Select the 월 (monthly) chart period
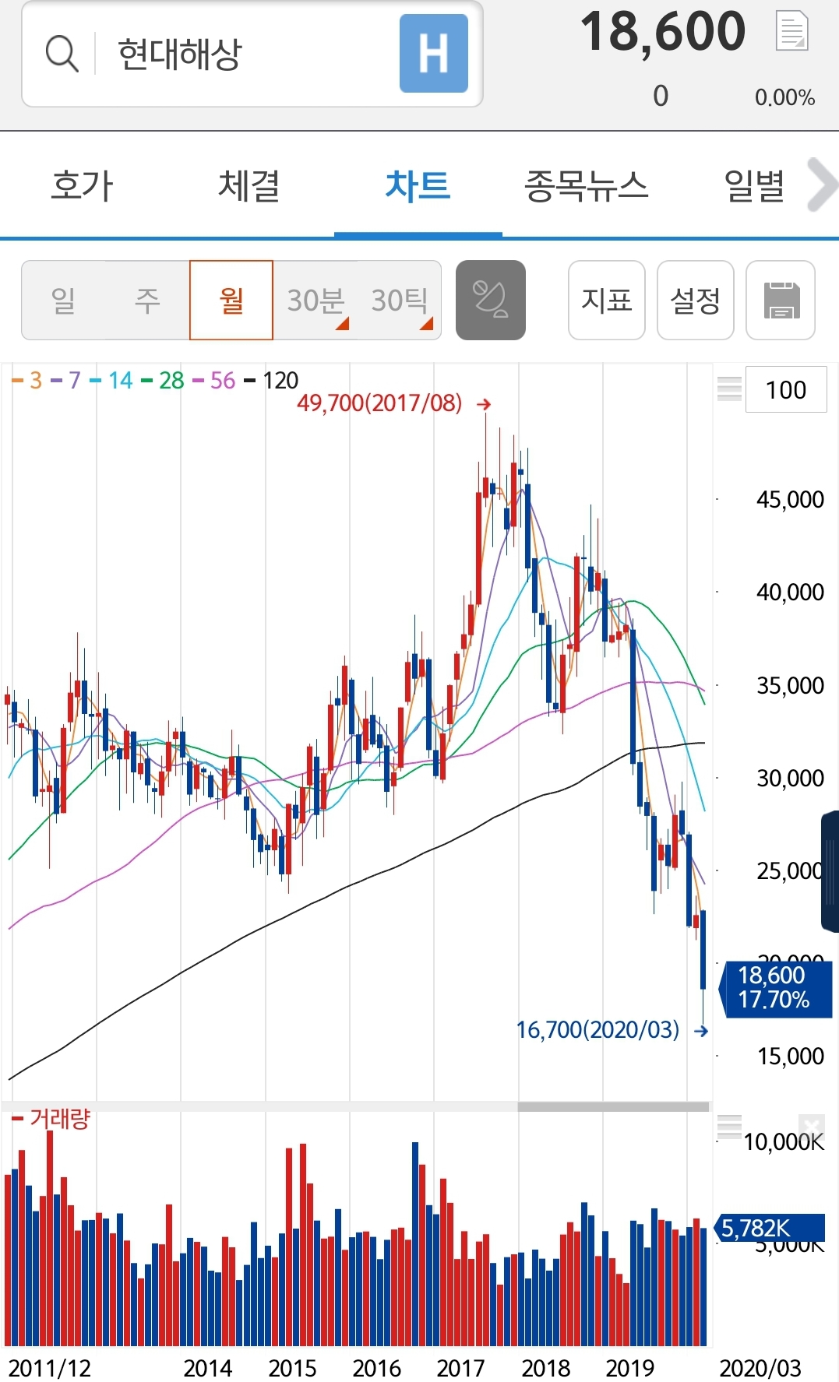The image size is (839, 1382). pyautogui.click(x=231, y=300)
